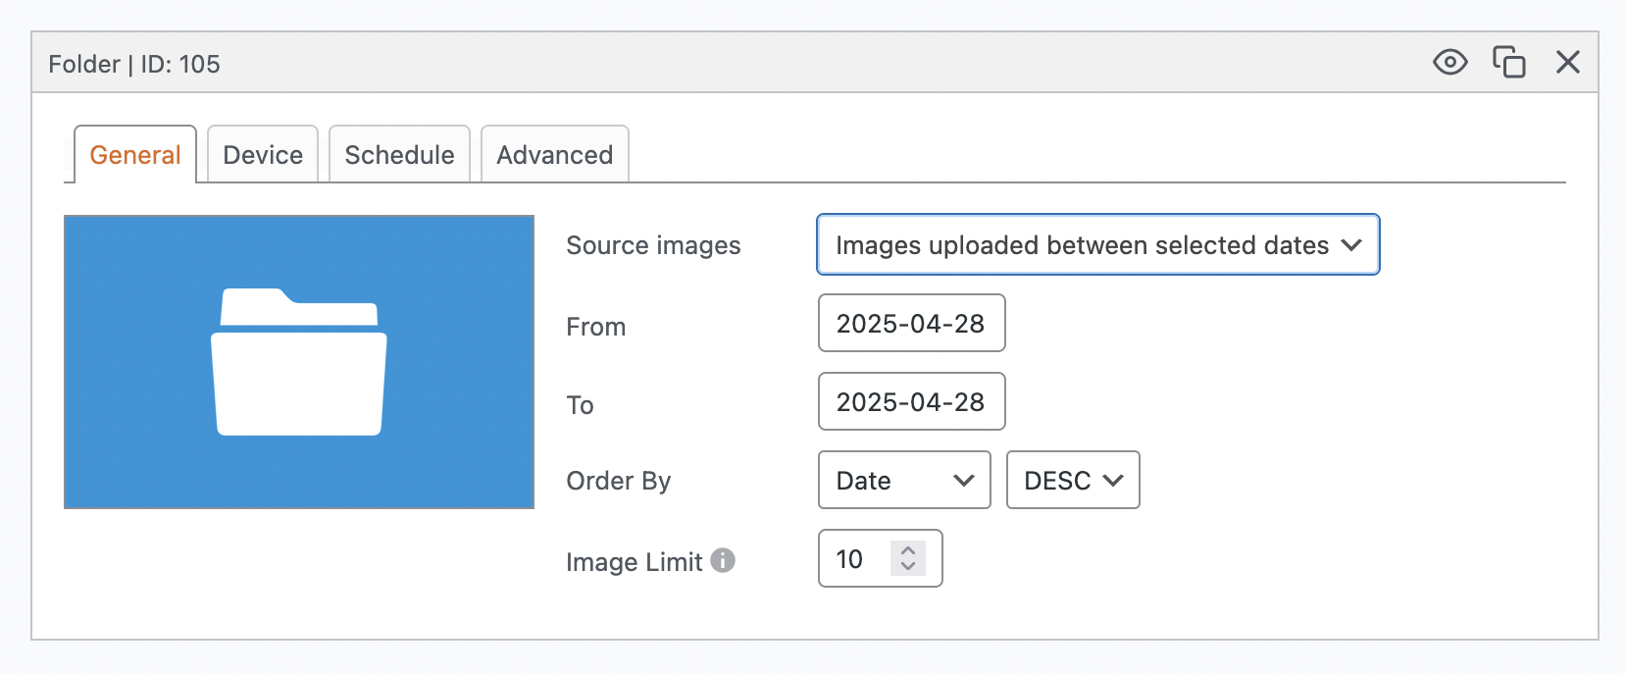The width and height of the screenshot is (1626, 673).
Task: Expand the Order By Date dropdown
Action: click(904, 481)
